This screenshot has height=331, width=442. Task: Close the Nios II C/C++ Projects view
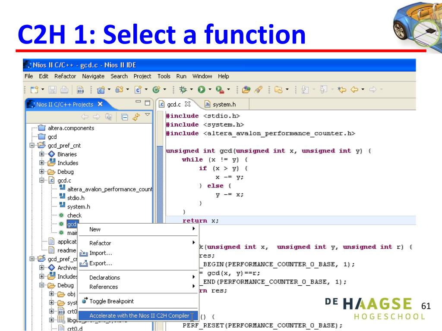pyautogui.click(x=100, y=104)
